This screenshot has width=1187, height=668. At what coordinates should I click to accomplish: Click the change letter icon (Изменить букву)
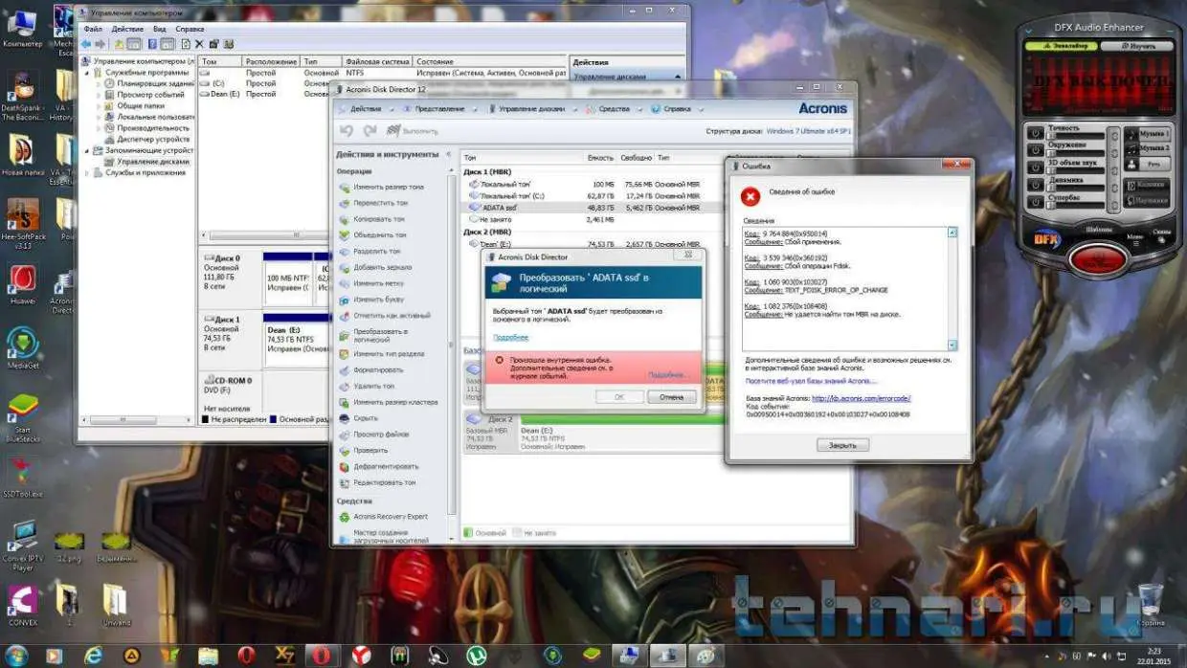(345, 300)
